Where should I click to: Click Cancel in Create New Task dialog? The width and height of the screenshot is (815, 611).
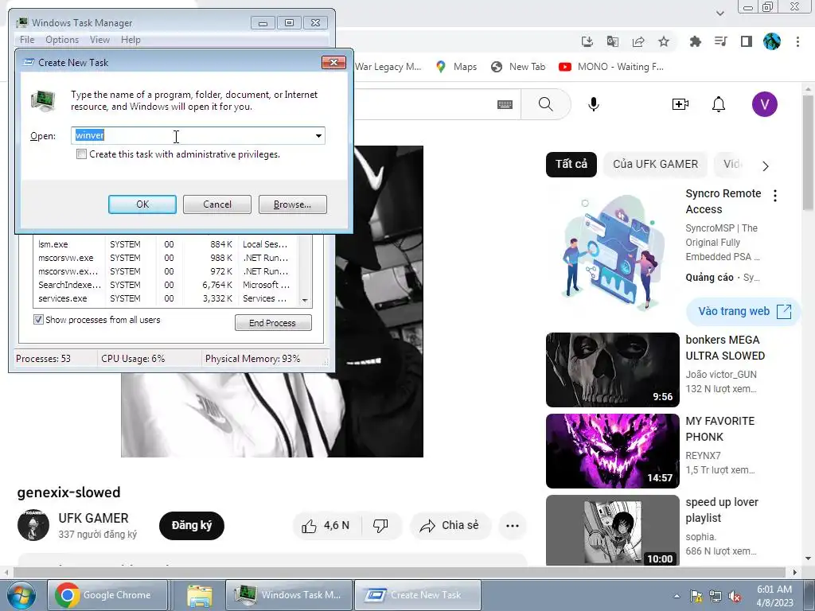[217, 204]
